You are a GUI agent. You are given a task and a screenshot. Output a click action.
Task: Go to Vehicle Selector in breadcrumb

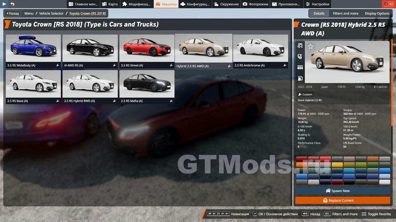pyautogui.click(x=51, y=13)
